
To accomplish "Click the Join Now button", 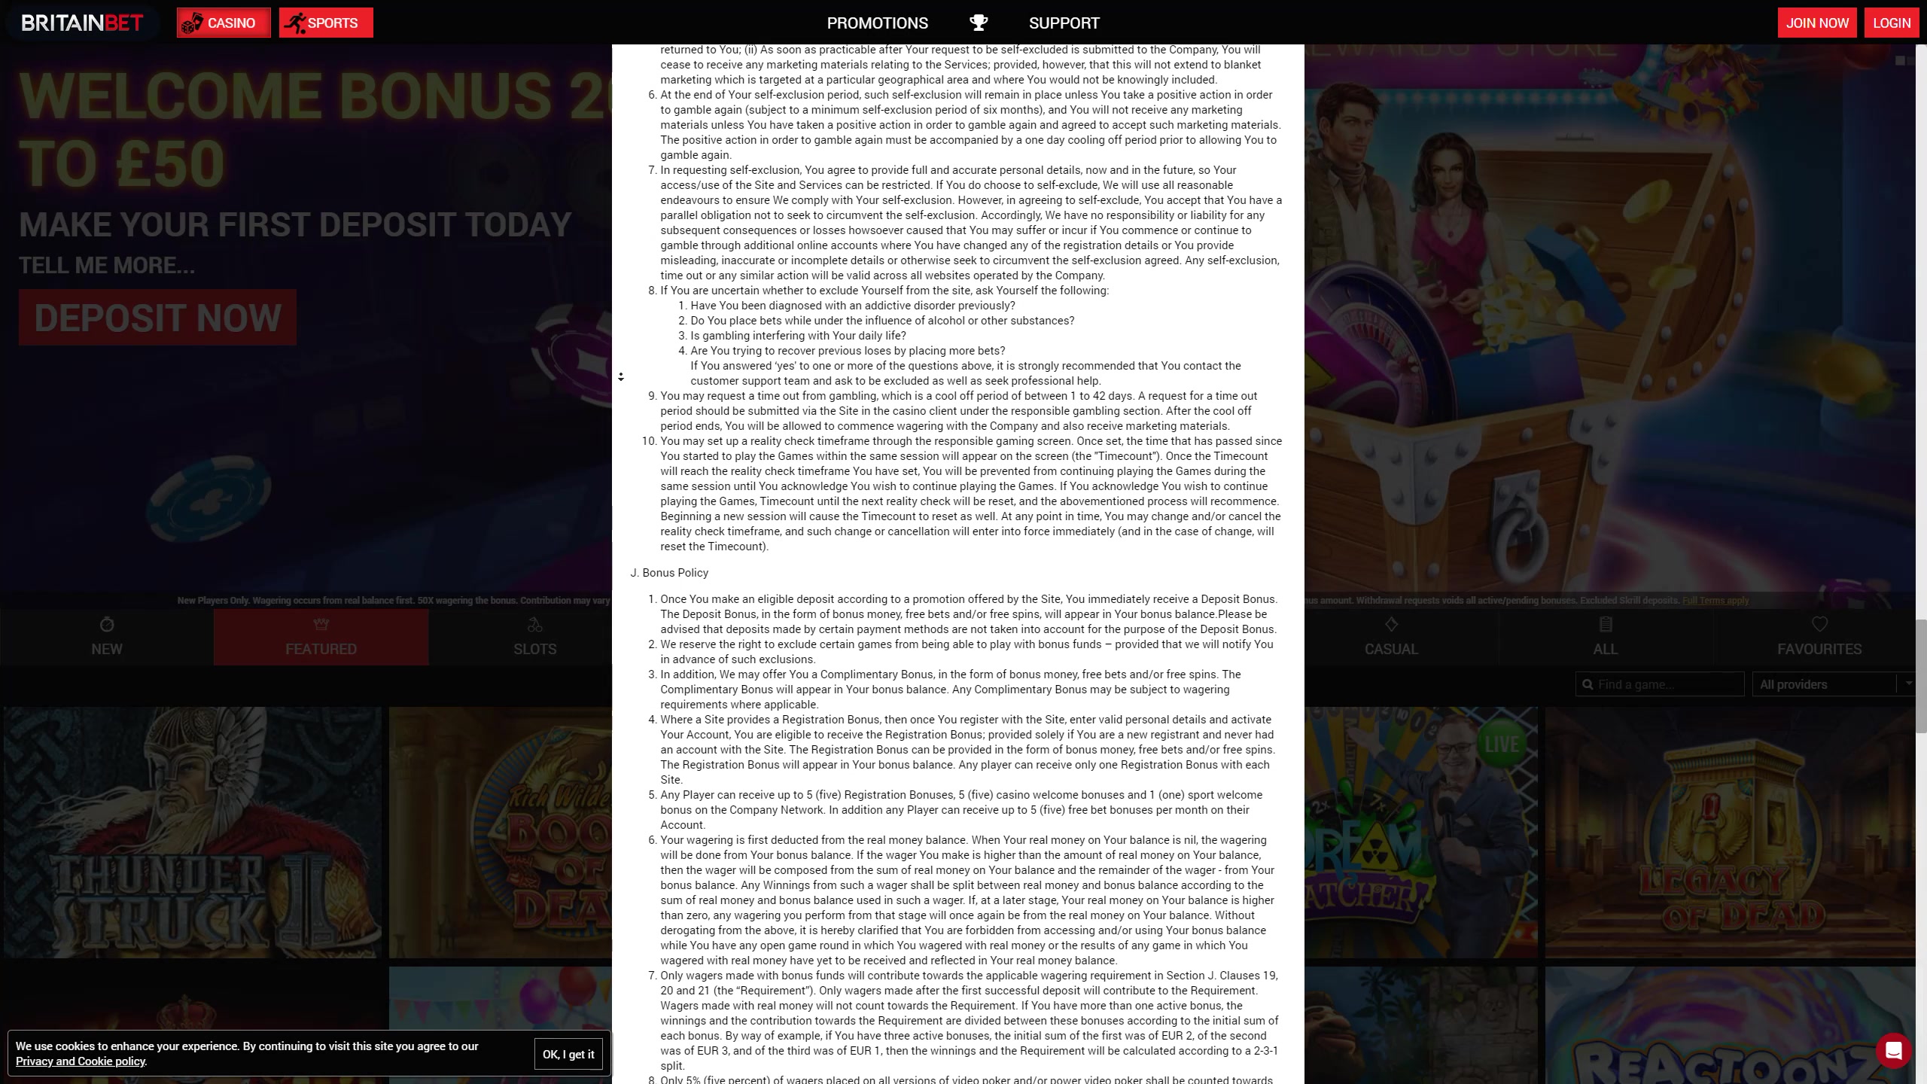I will click(1817, 23).
